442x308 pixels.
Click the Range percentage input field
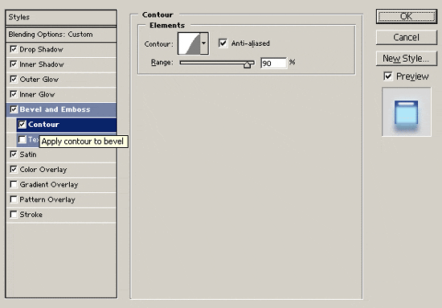(273, 63)
